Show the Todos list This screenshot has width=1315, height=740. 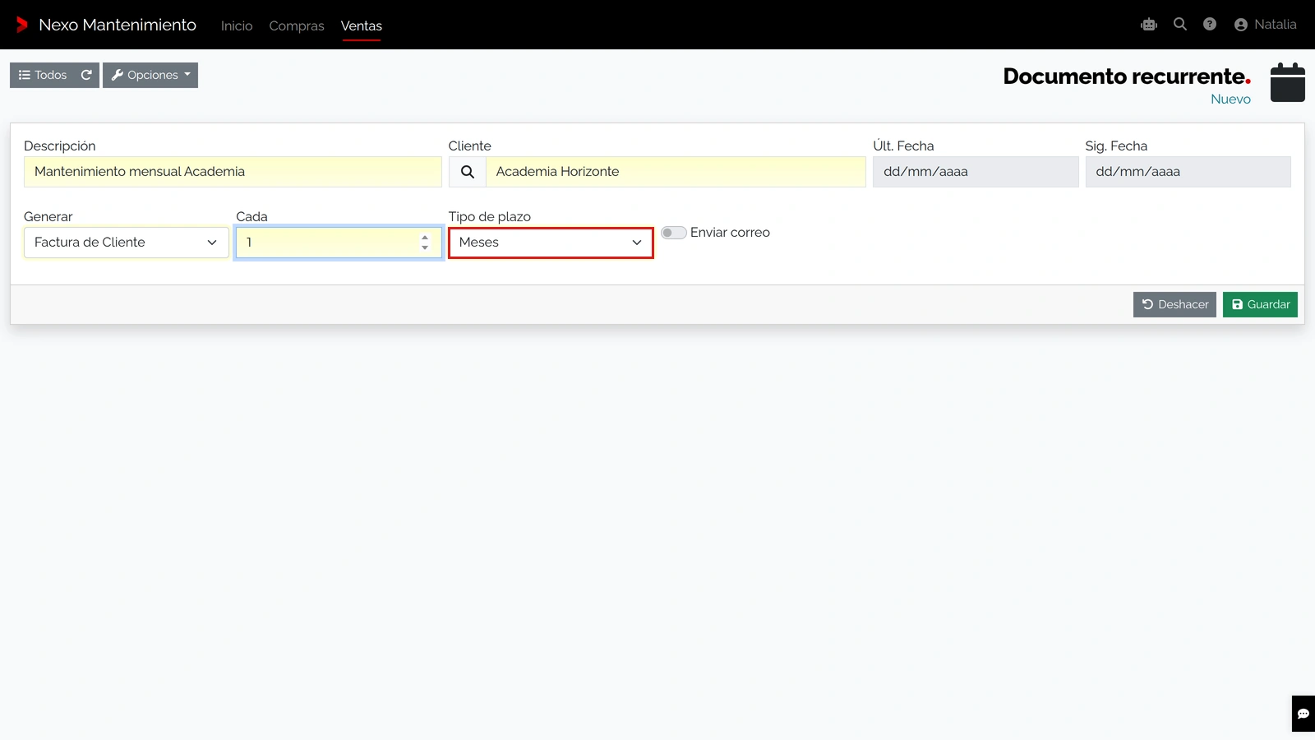pyautogui.click(x=43, y=75)
